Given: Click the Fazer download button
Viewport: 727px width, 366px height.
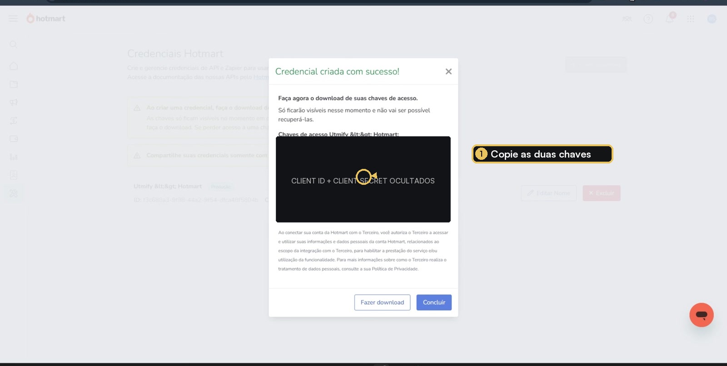Looking at the screenshot, I should click(382, 302).
